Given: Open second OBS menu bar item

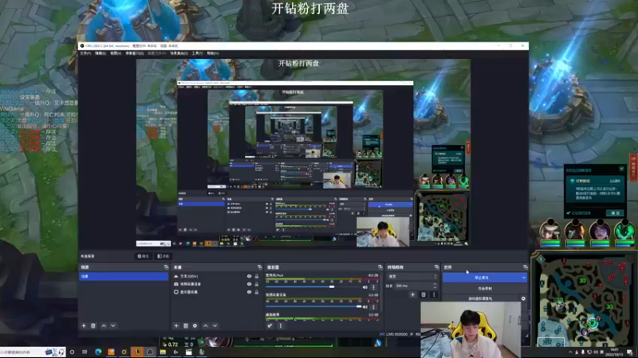Looking at the screenshot, I should pos(100,53).
